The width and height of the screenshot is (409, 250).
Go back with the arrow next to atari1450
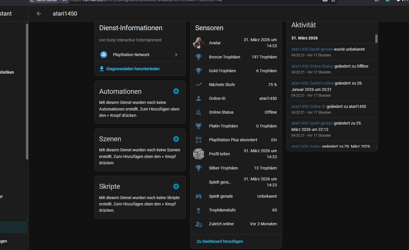39,13
